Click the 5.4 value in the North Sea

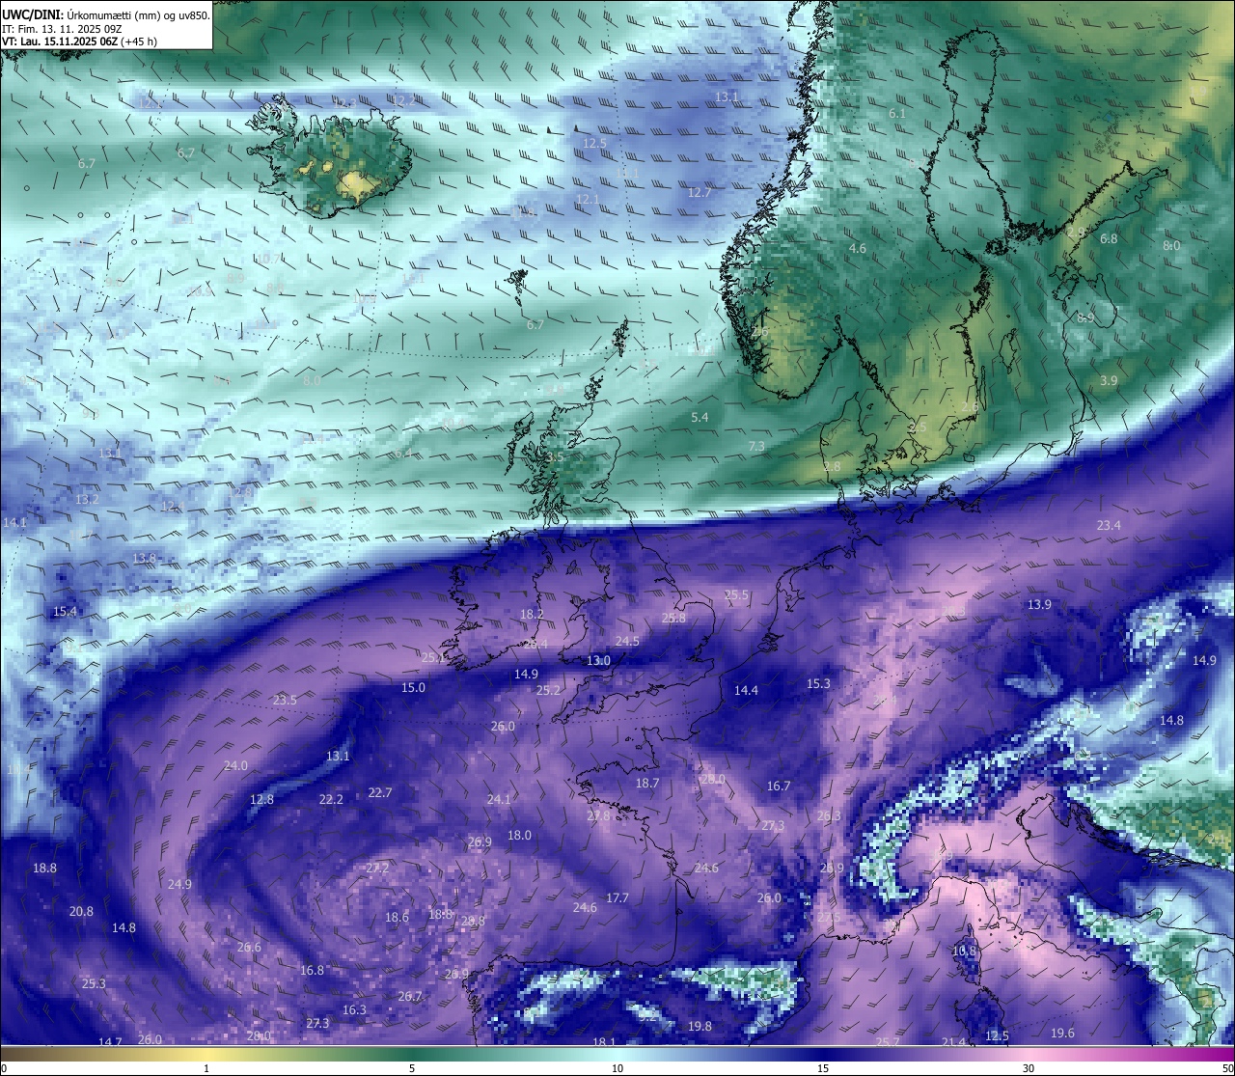pyautogui.click(x=700, y=418)
